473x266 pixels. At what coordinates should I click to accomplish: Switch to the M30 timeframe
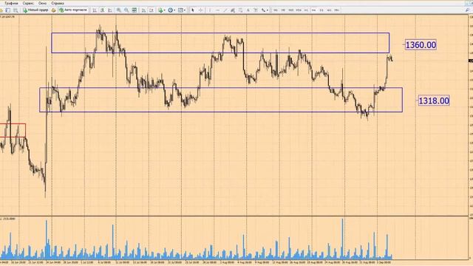299,10
